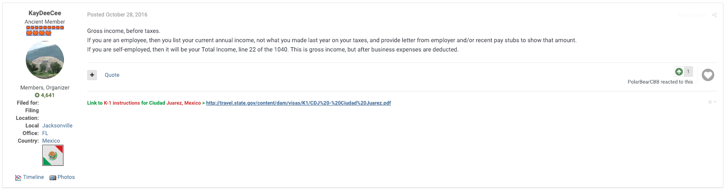This screenshot has width=726, height=192.
Task: Click the Mexico flag image
Action: (53, 155)
